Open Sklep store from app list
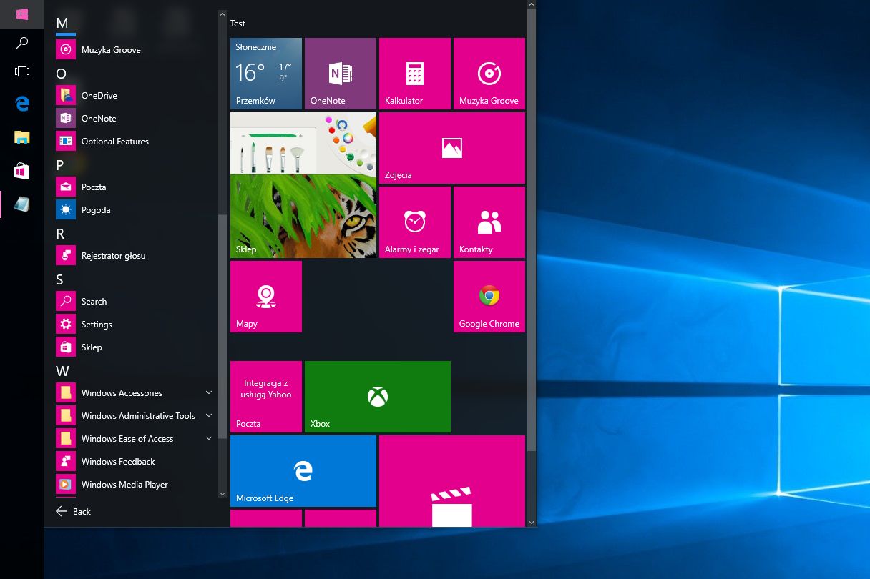The image size is (870, 579). (x=136, y=347)
